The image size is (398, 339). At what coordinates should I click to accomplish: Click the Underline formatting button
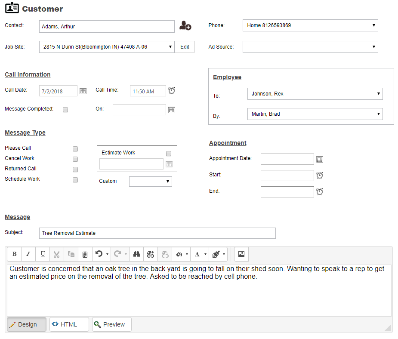(43, 254)
